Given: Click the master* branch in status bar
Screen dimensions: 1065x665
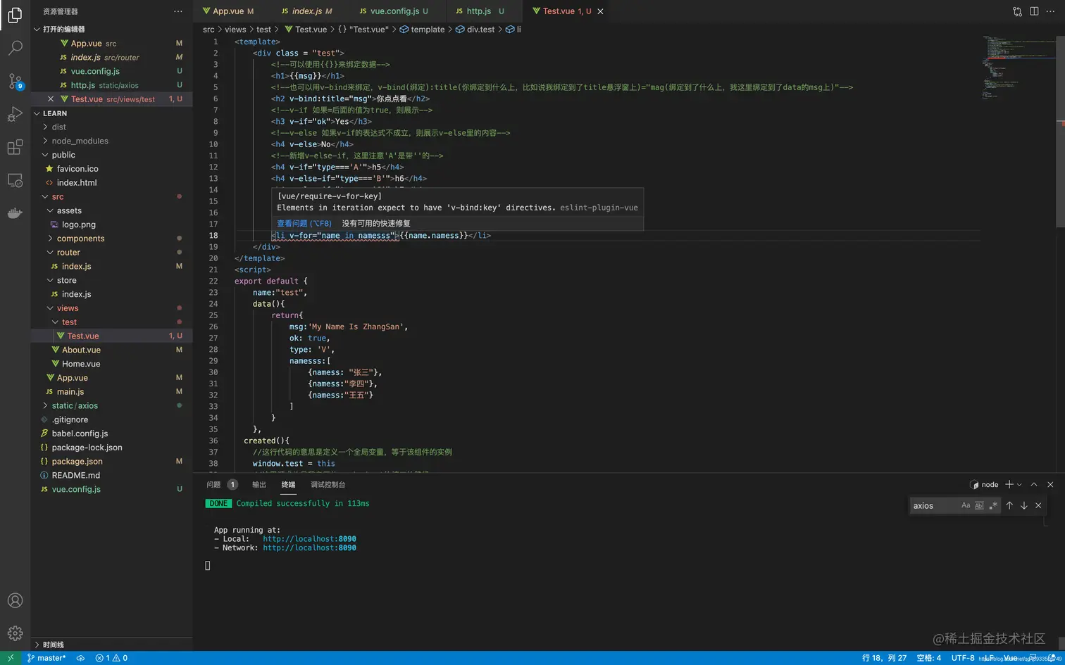Looking at the screenshot, I should click(x=46, y=658).
